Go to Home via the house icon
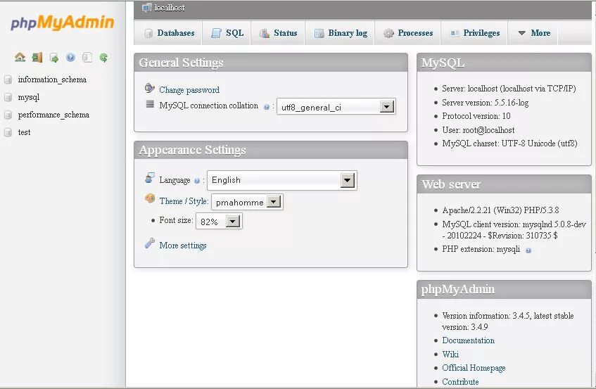The width and height of the screenshot is (596, 389). click(x=20, y=58)
